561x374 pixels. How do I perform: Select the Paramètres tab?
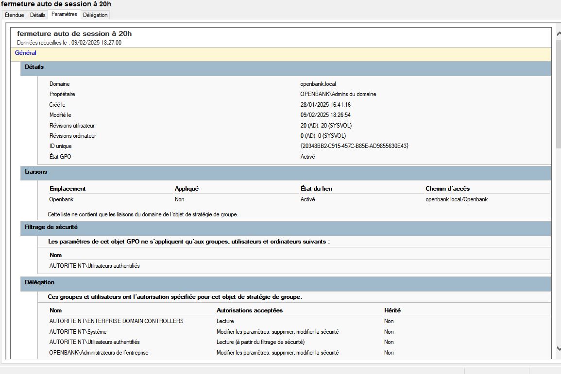[x=64, y=15]
